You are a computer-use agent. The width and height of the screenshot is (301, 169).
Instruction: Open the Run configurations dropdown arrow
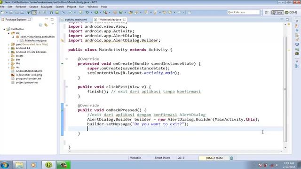pyautogui.click(x=100, y=13)
